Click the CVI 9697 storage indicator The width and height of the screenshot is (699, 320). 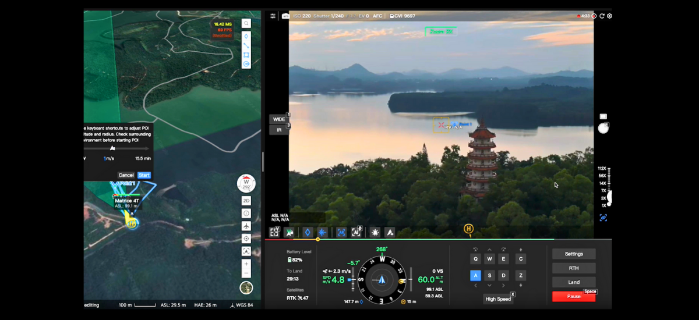[x=403, y=16]
